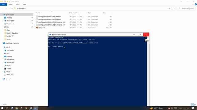Screen dimensions: 197x110
Task: Switch to PowerShell taskbar icon
Action: coord(35,108)
